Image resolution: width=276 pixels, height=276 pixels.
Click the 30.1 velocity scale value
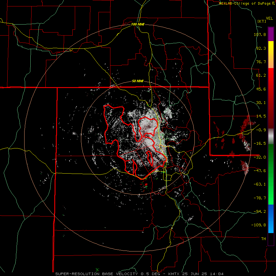[261, 103]
